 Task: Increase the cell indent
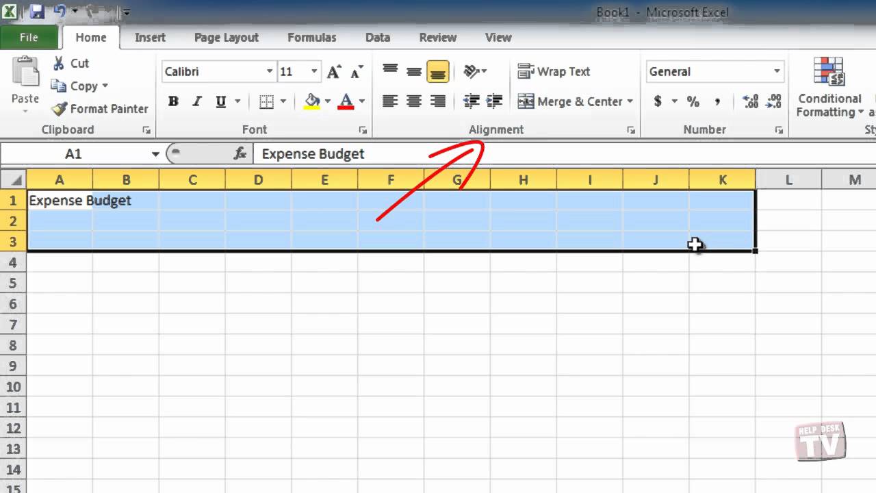coord(494,101)
